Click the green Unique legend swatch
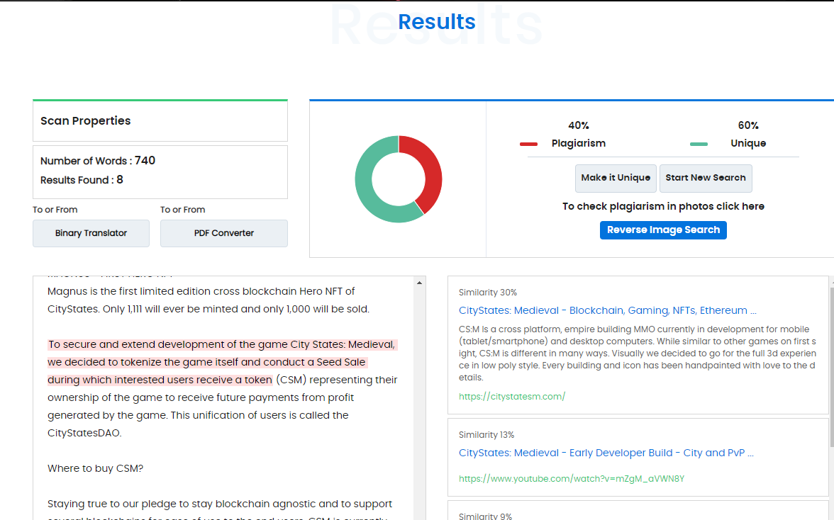 click(699, 144)
